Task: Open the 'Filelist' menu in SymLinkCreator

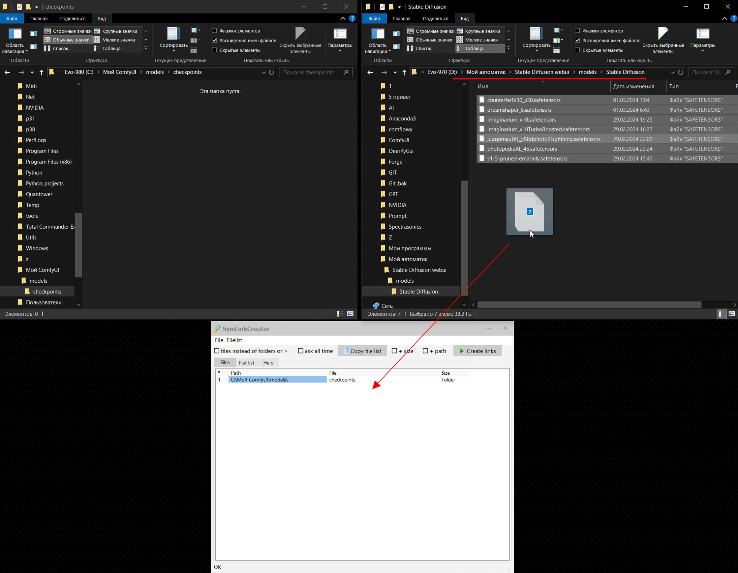Action: click(x=233, y=340)
